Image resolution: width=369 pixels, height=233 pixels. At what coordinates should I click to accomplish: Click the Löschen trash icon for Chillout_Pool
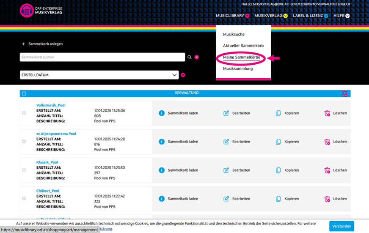click(x=327, y=199)
